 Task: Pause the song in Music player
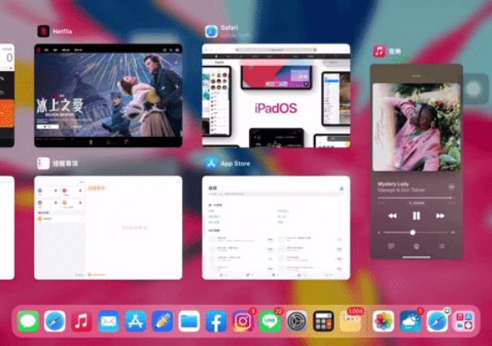pos(417,216)
